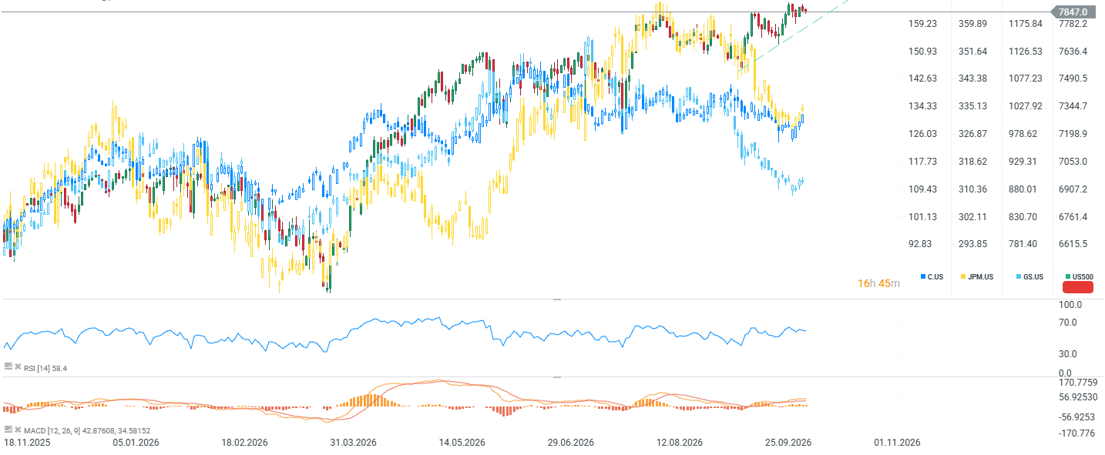Click the 7198.9 price axis value
Image resolution: width=1105 pixels, height=455 pixels.
pyautogui.click(x=1073, y=134)
